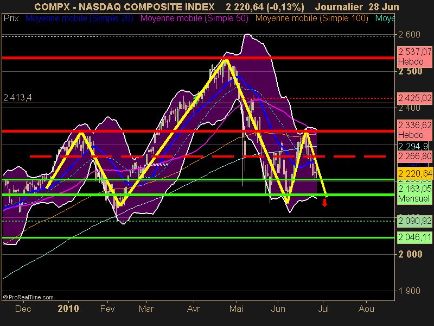Click the 2 090,92 green price label

coord(414,221)
